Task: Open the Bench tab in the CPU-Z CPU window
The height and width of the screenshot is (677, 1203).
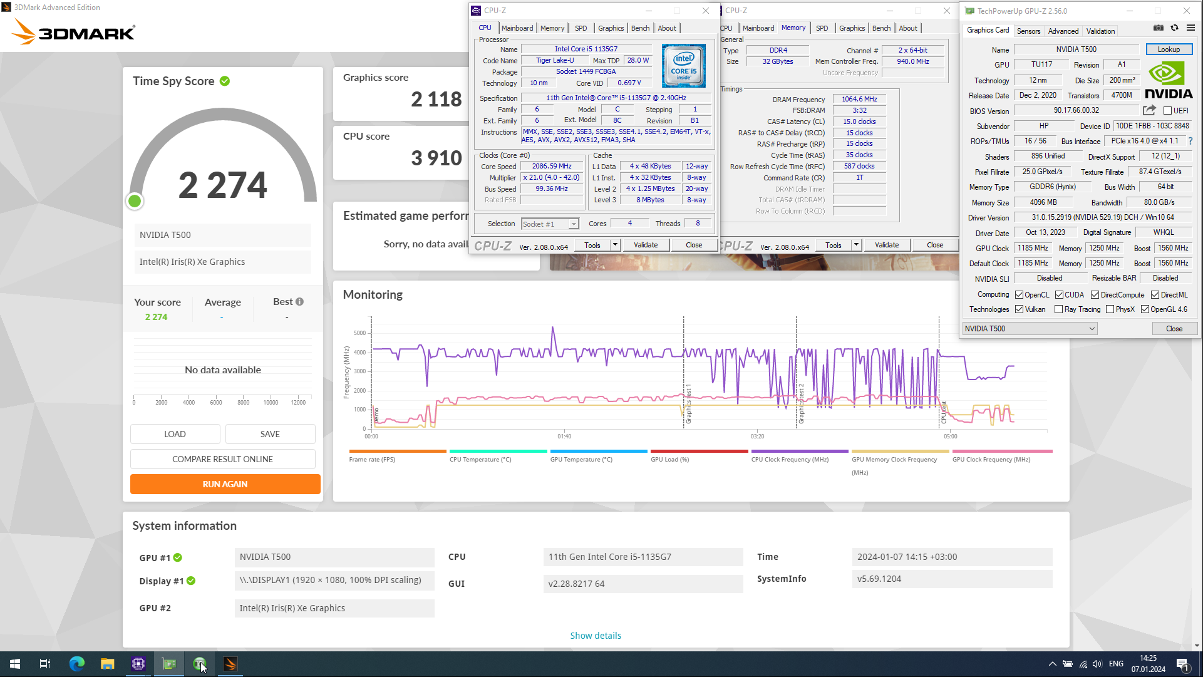Action: tap(640, 28)
